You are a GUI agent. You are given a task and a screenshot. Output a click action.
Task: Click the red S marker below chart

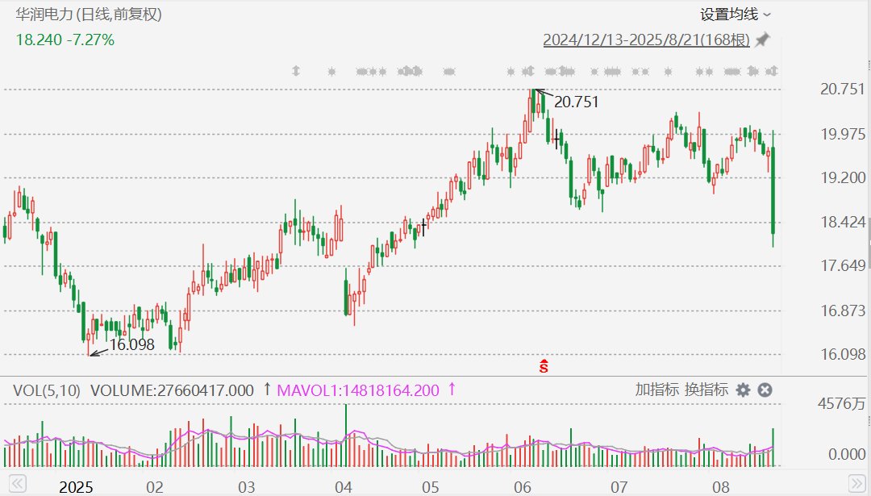(x=544, y=367)
